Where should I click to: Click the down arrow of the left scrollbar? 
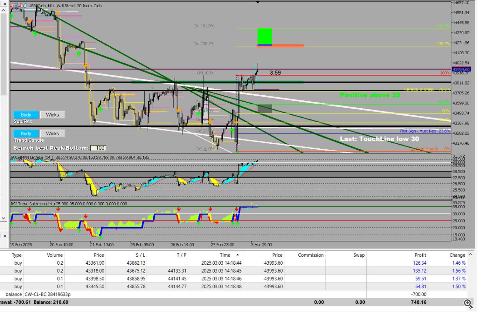click(3, 218)
